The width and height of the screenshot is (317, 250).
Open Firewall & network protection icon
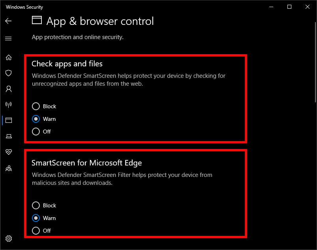(x=8, y=105)
